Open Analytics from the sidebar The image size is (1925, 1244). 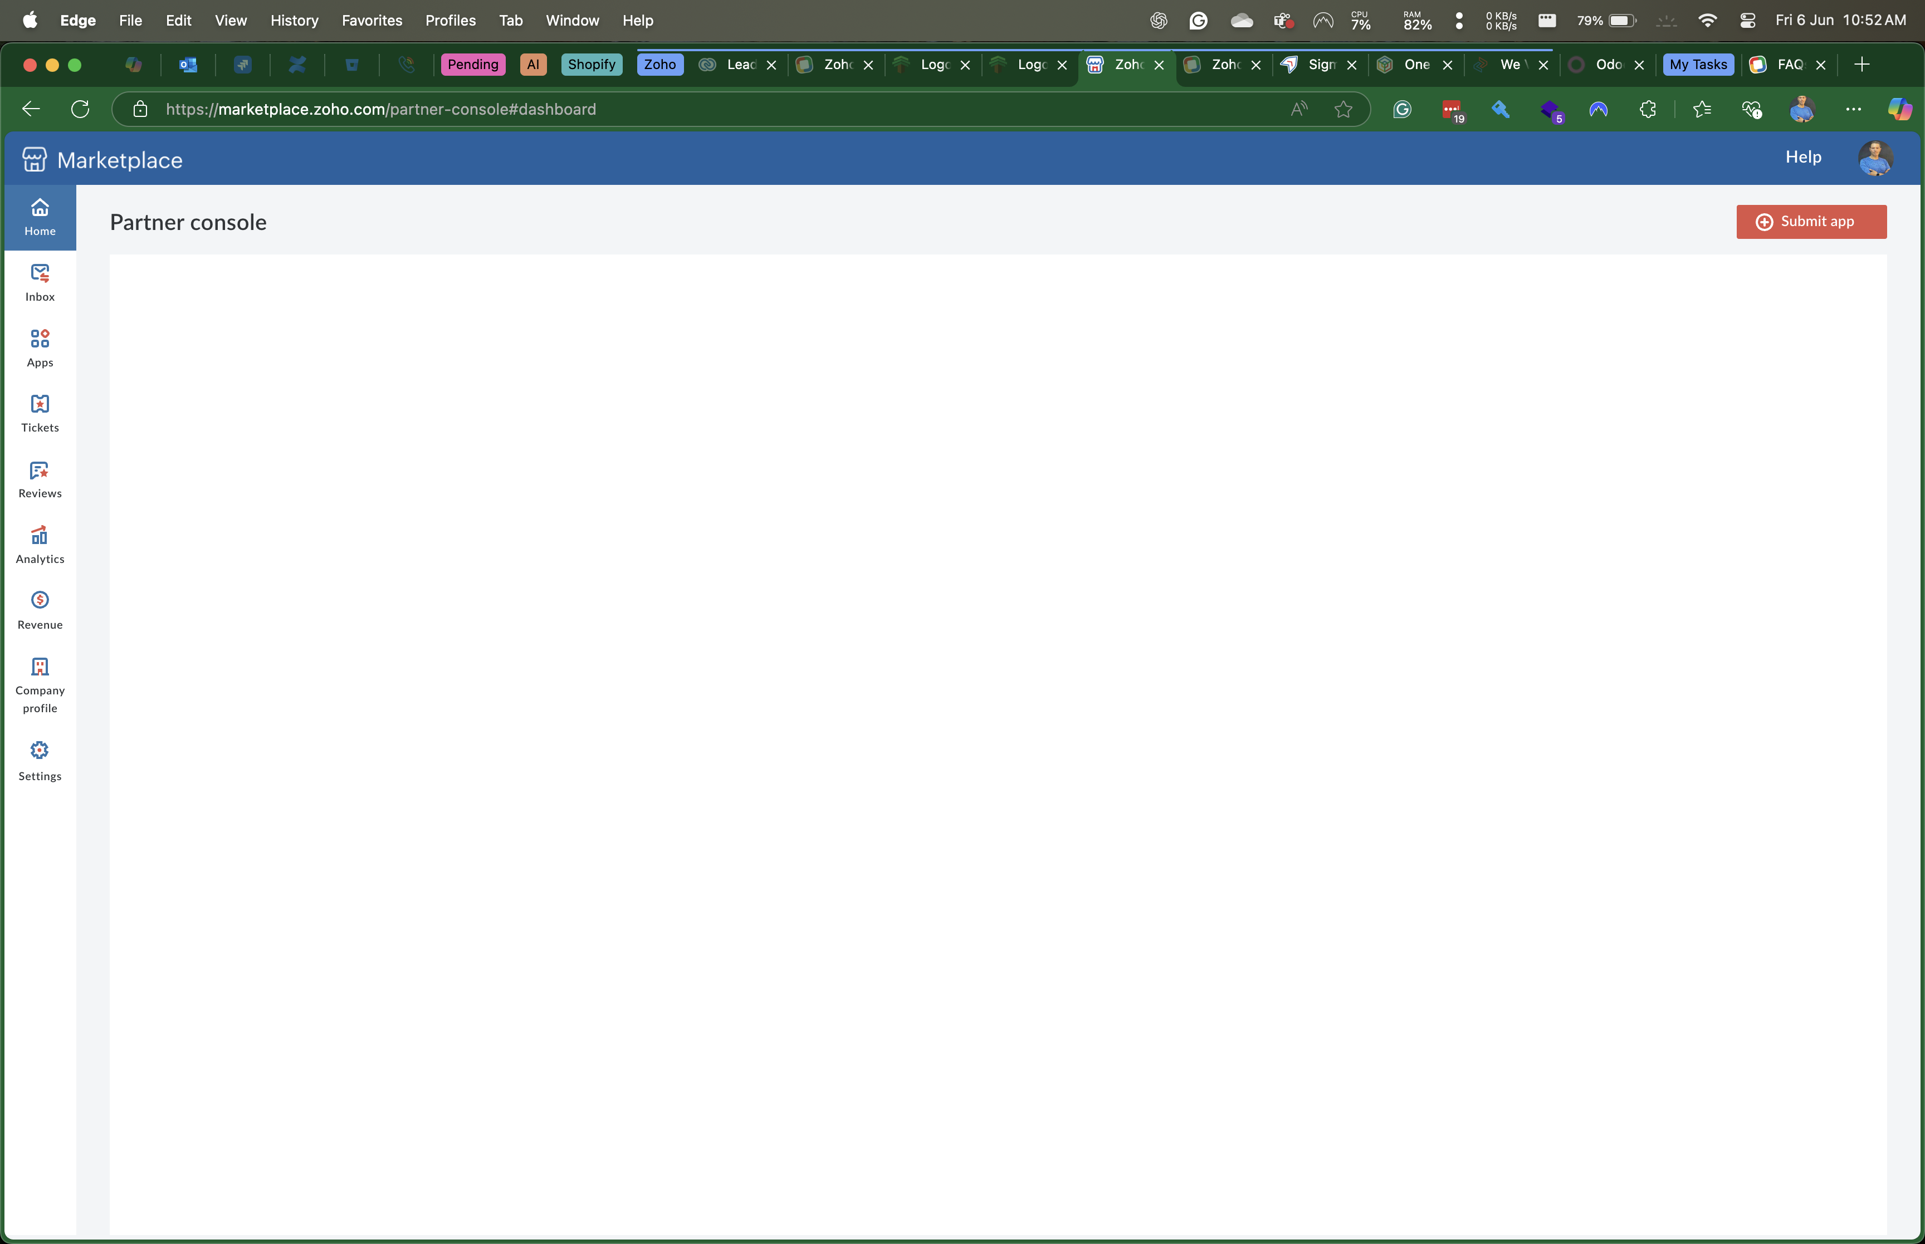click(x=40, y=545)
